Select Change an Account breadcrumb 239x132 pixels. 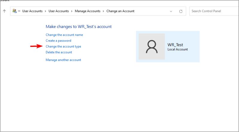[120, 11]
